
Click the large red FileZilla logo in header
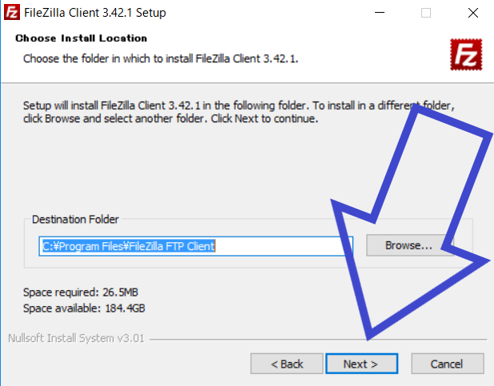point(466,54)
